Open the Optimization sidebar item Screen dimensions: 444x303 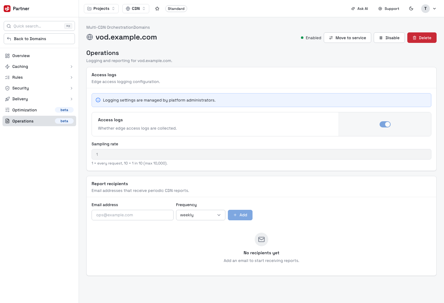39,110
